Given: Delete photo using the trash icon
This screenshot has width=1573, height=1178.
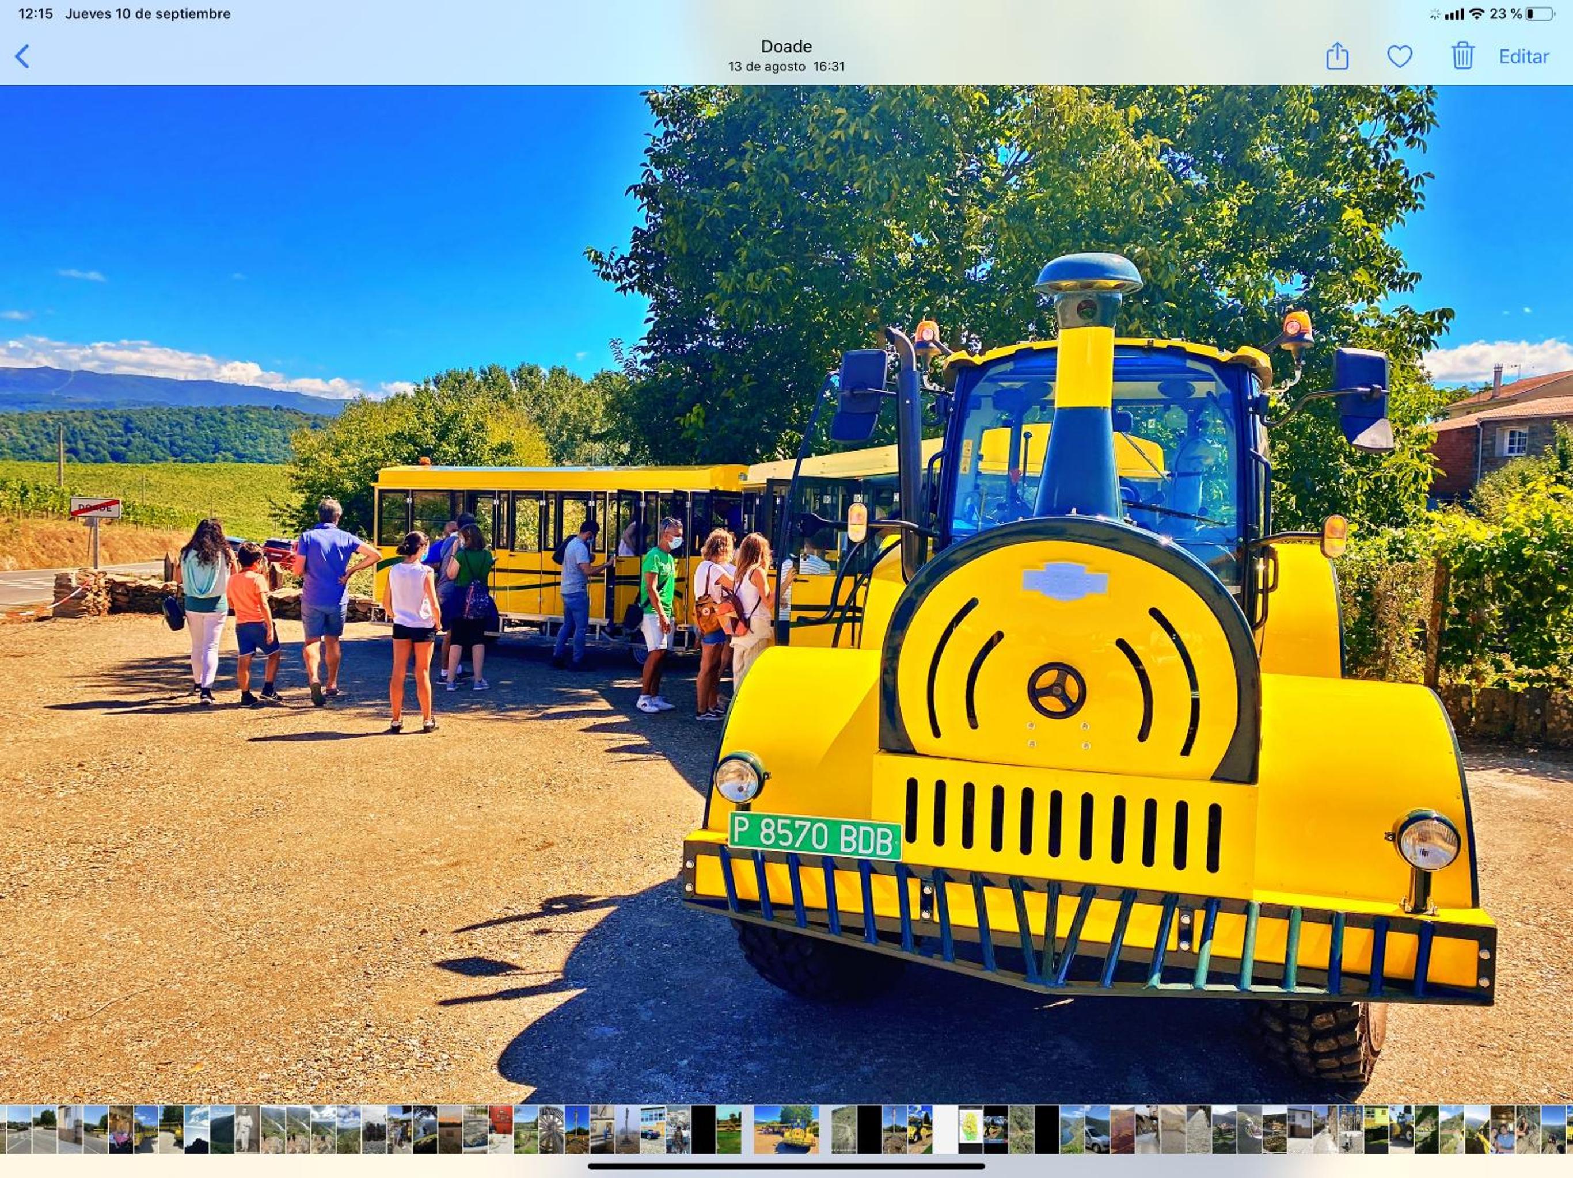Looking at the screenshot, I should tap(1462, 55).
